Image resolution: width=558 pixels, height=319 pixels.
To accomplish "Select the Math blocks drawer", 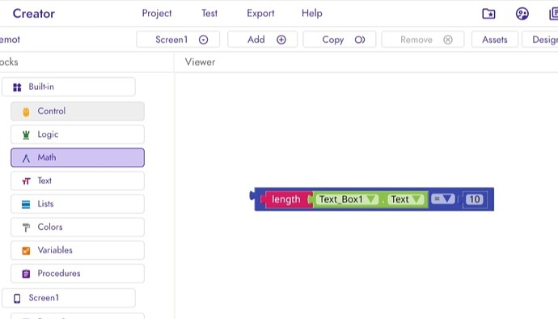I will (78, 158).
